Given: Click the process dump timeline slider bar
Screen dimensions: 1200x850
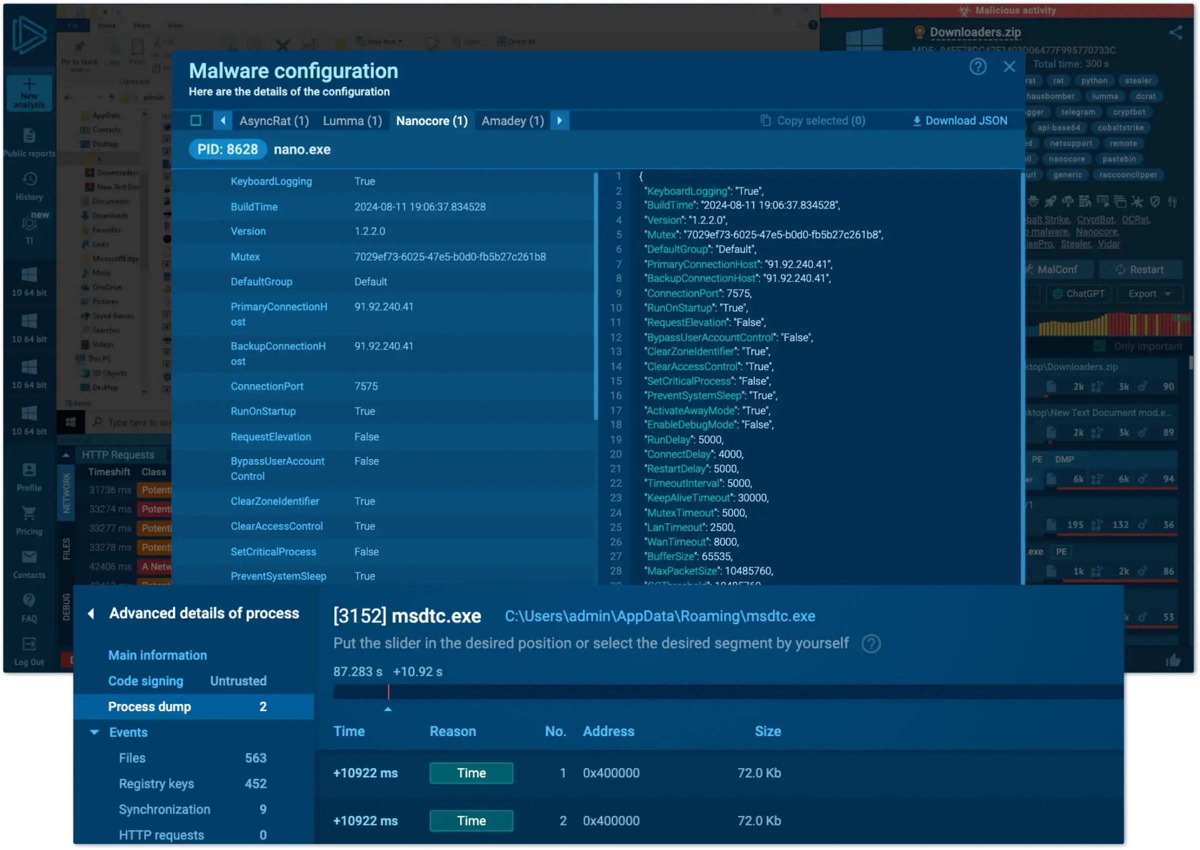Looking at the screenshot, I should coord(727,692).
